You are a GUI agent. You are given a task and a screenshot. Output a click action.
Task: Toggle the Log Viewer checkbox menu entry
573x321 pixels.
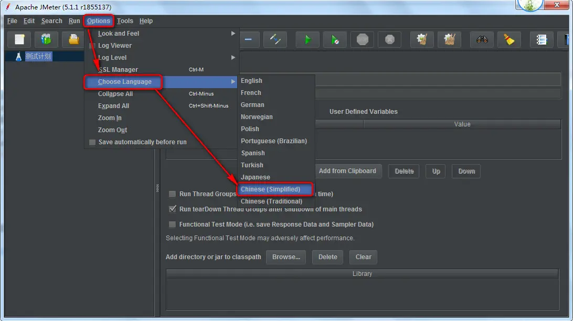(92, 46)
